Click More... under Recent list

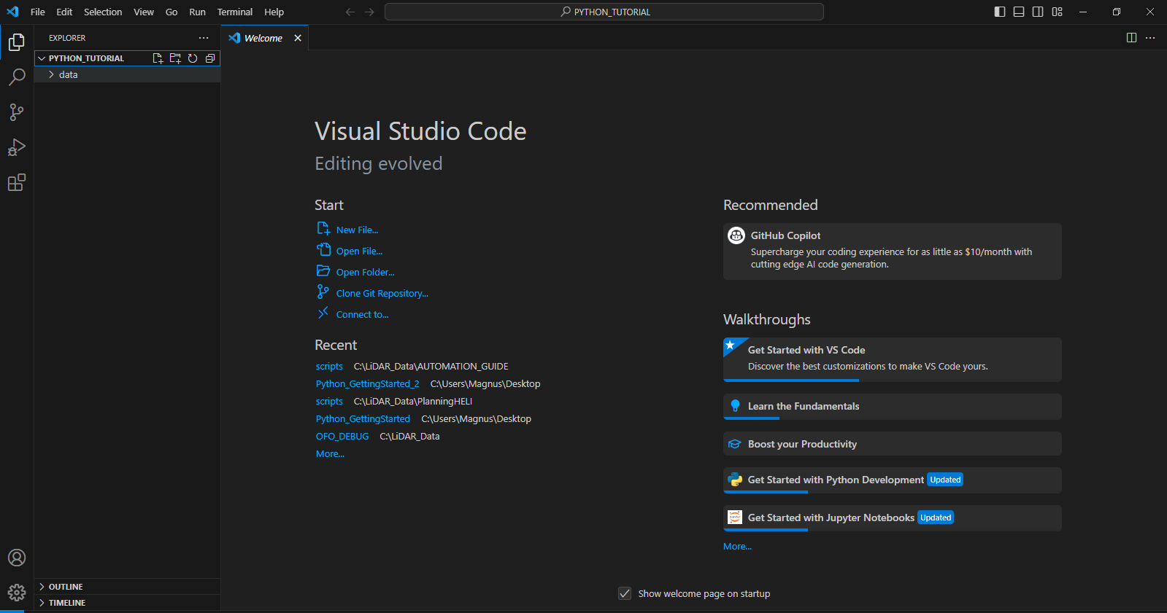(x=330, y=454)
